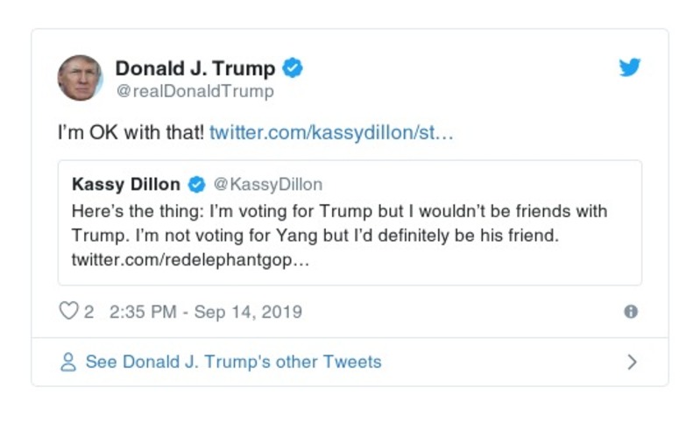Follow the twitter.com/kassydillon link
Viewport: 700px width, 429px height.
pos(331,133)
